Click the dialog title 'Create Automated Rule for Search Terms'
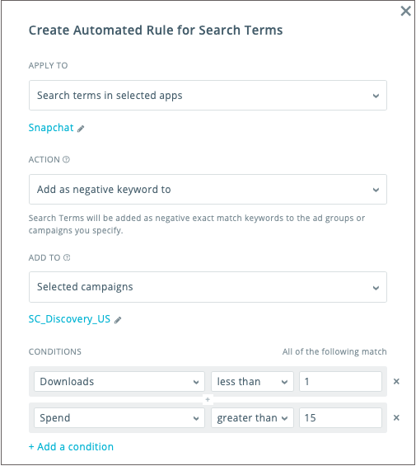Screen dimensions: 416x466 point(156,31)
